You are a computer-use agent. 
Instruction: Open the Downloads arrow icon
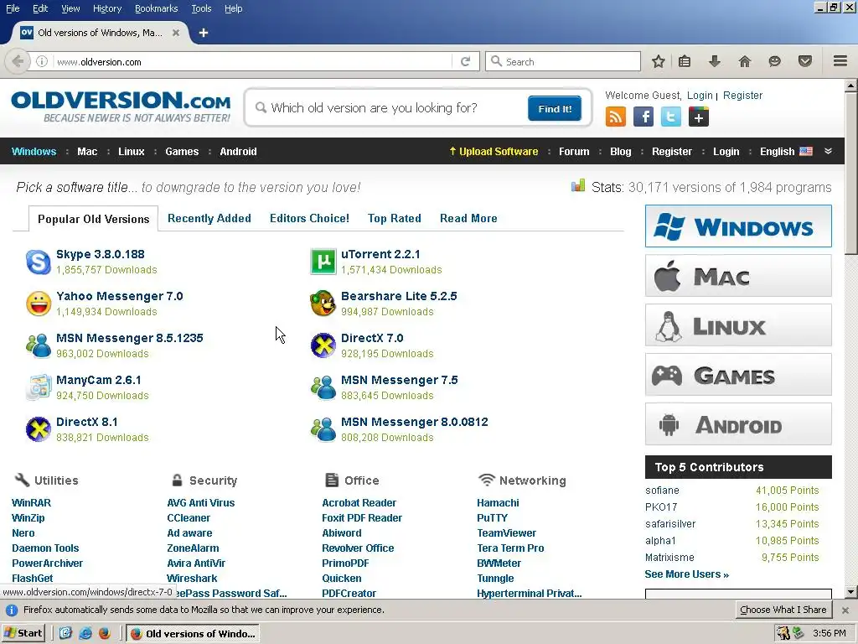click(715, 61)
